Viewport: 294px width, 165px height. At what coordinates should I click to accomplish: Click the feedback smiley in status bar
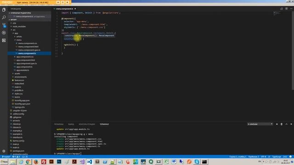point(290,157)
